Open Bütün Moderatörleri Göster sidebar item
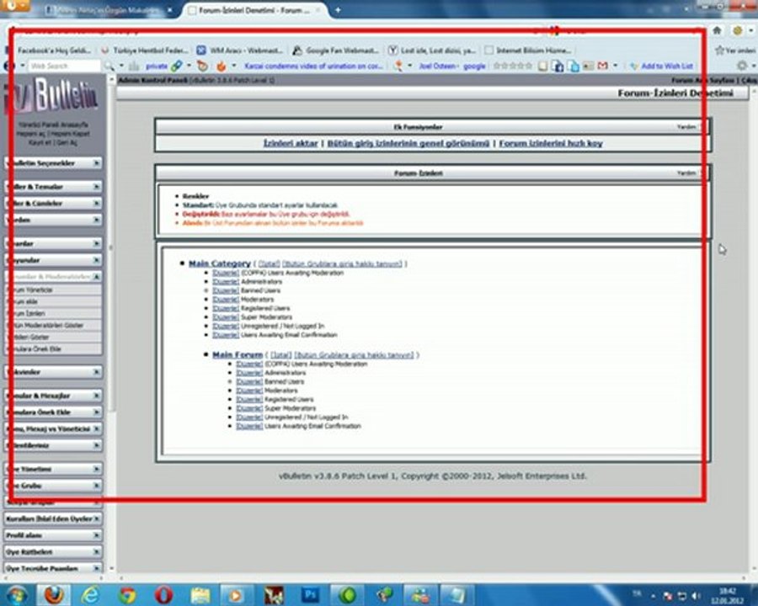758x606 pixels. click(x=53, y=325)
